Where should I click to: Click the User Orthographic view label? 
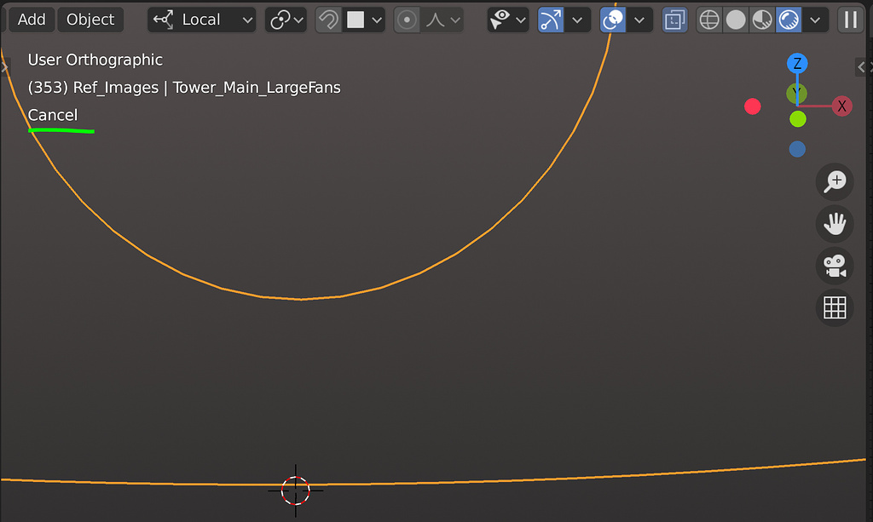95,60
